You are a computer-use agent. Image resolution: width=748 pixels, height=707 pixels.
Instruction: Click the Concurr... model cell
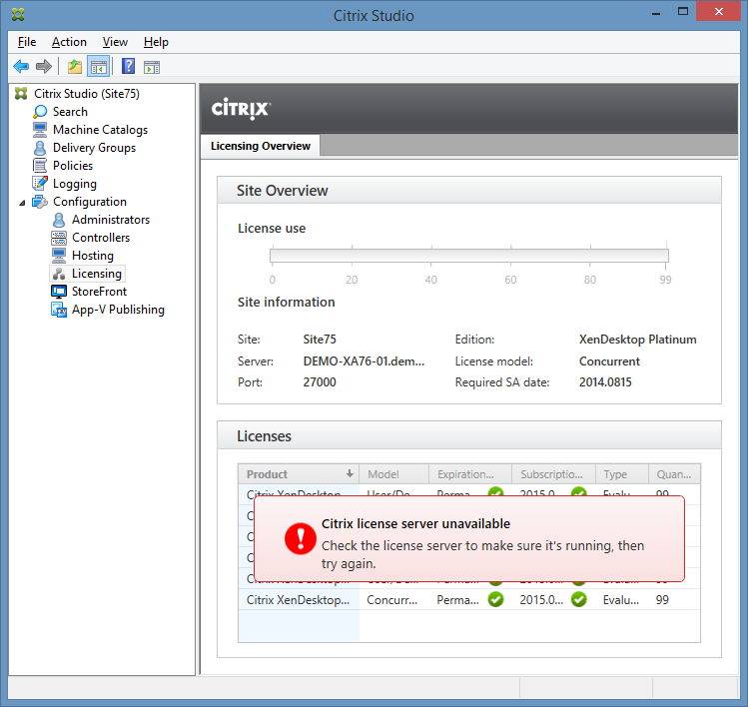(392, 600)
